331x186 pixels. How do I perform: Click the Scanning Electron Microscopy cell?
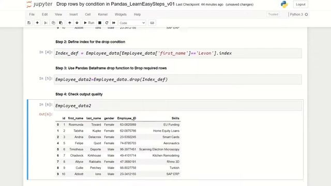click(159, 149)
